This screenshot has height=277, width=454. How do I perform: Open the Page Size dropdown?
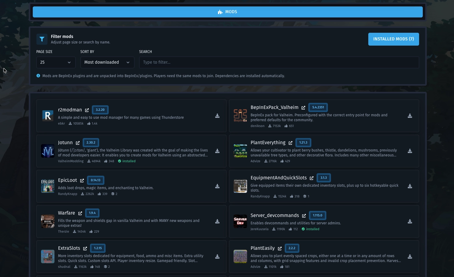[x=56, y=62]
